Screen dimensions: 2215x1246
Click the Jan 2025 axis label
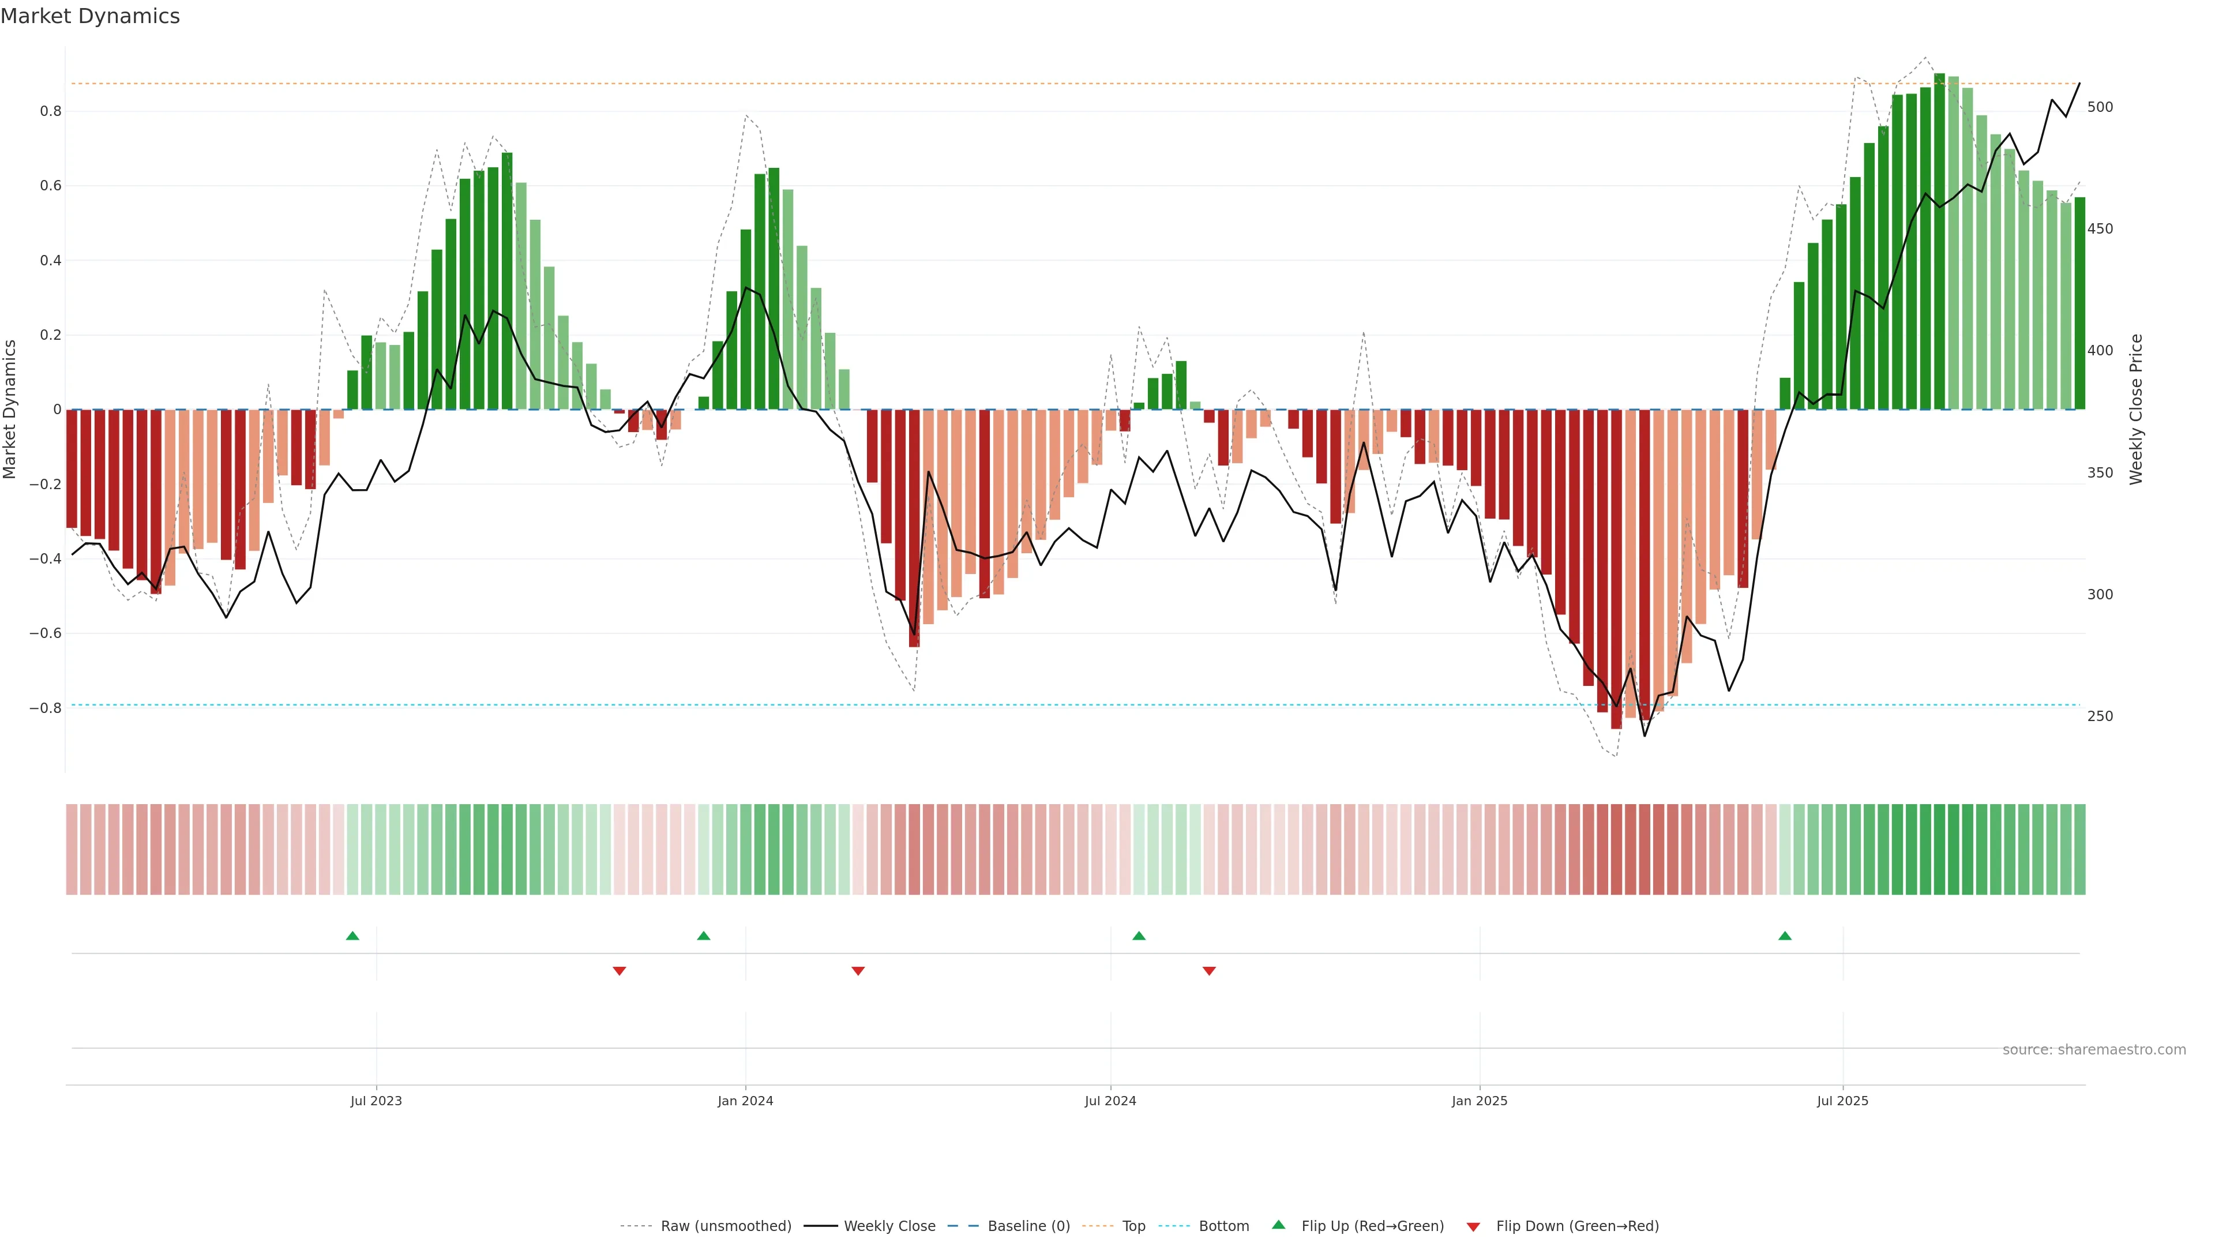[1479, 1101]
